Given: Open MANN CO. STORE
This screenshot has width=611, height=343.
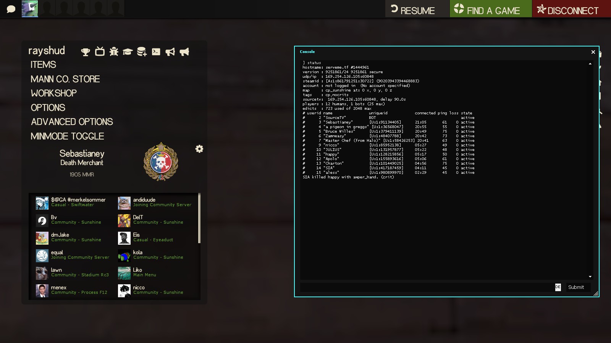Looking at the screenshot, I should 65,79.
